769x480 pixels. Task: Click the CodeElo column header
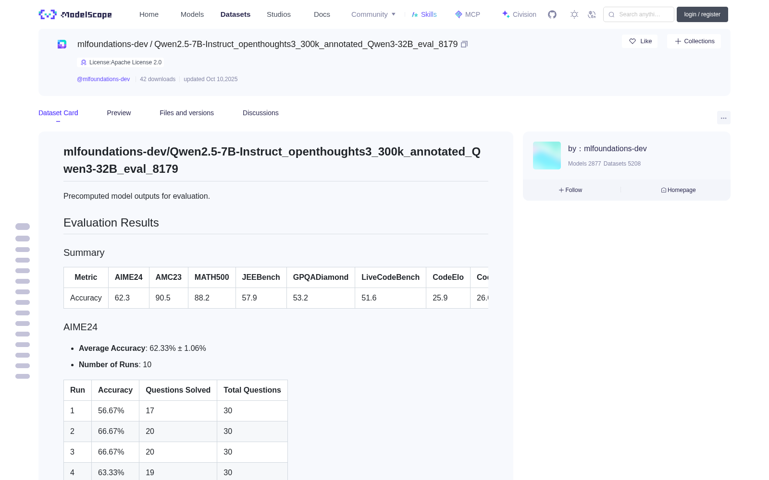[x=448, y=277]
